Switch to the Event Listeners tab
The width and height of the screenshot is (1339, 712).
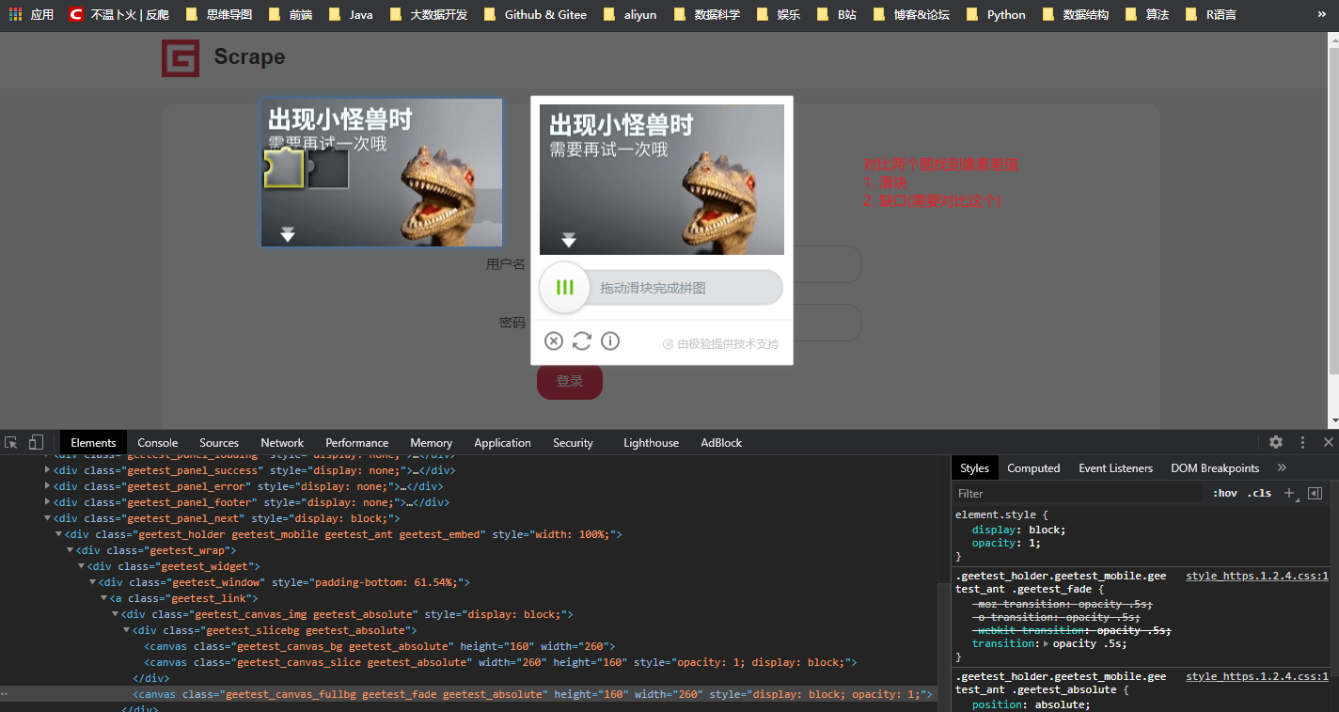(x=1115, y=468)
